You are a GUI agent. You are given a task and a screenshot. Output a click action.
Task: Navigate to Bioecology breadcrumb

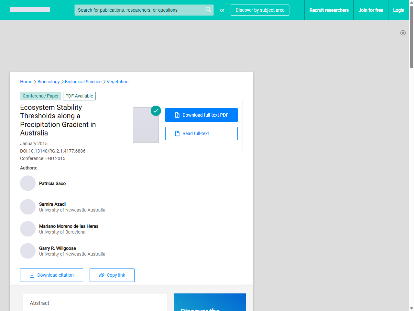[x=49, y=82]
